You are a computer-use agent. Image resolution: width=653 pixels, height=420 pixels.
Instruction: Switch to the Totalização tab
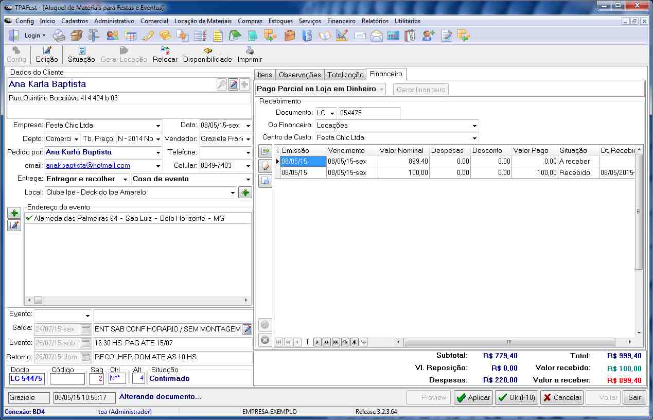click(x=345, y=75)
